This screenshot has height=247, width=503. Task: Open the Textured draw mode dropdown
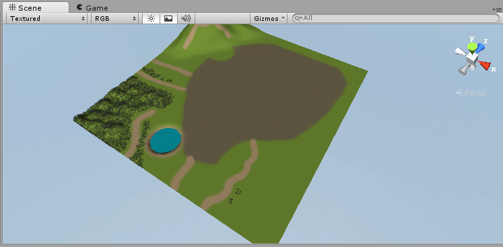pos(47,19)
